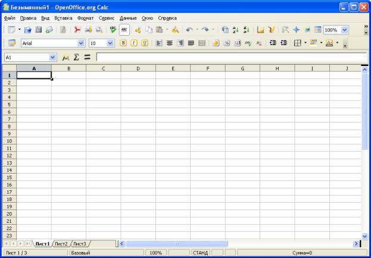Run the Spelling check icon
The image size is (371, 258).
tap(113, 30)
